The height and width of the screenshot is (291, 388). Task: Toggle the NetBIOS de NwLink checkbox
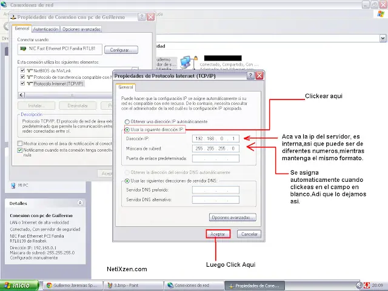pyautogui.click(x=22, y=70)
